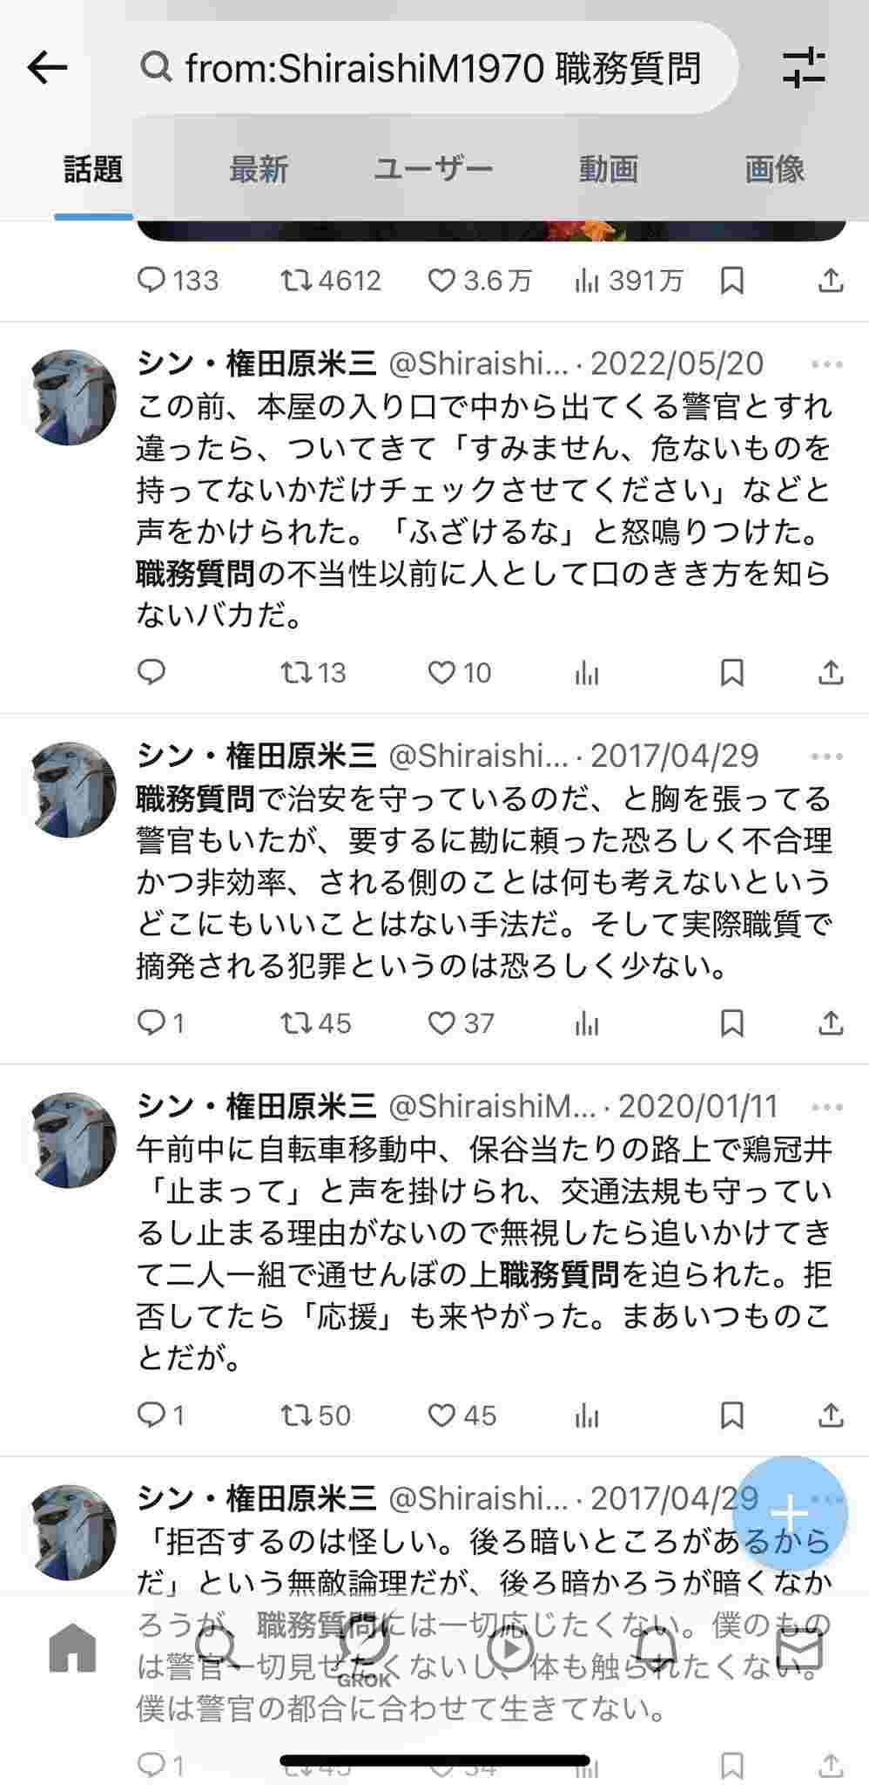Open more options for 2020/01/11 tweet
The width and height of the screenshot is (869, 1785).
825,1107
